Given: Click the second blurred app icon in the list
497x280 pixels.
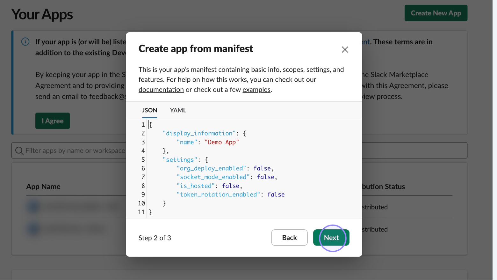Looking at the screenshot, I should (33, 229).
